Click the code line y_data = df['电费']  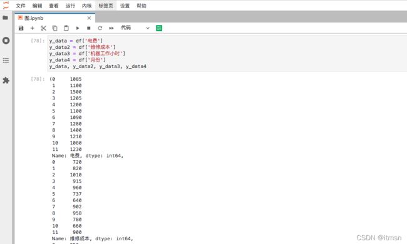click(76, 41)
